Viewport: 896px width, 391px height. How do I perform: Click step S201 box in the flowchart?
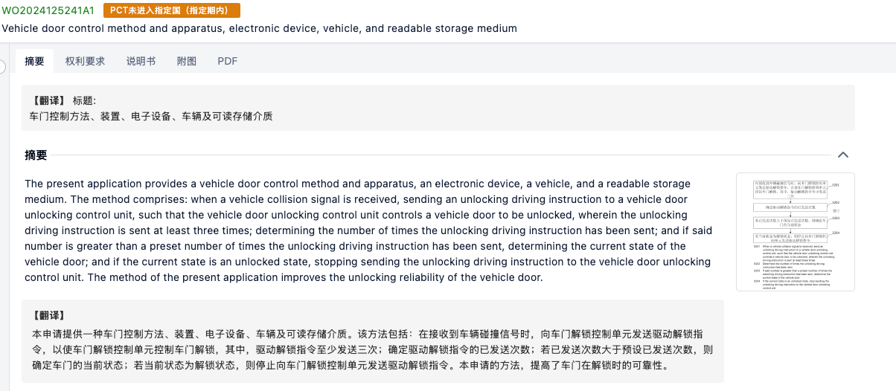coord(791,187)
